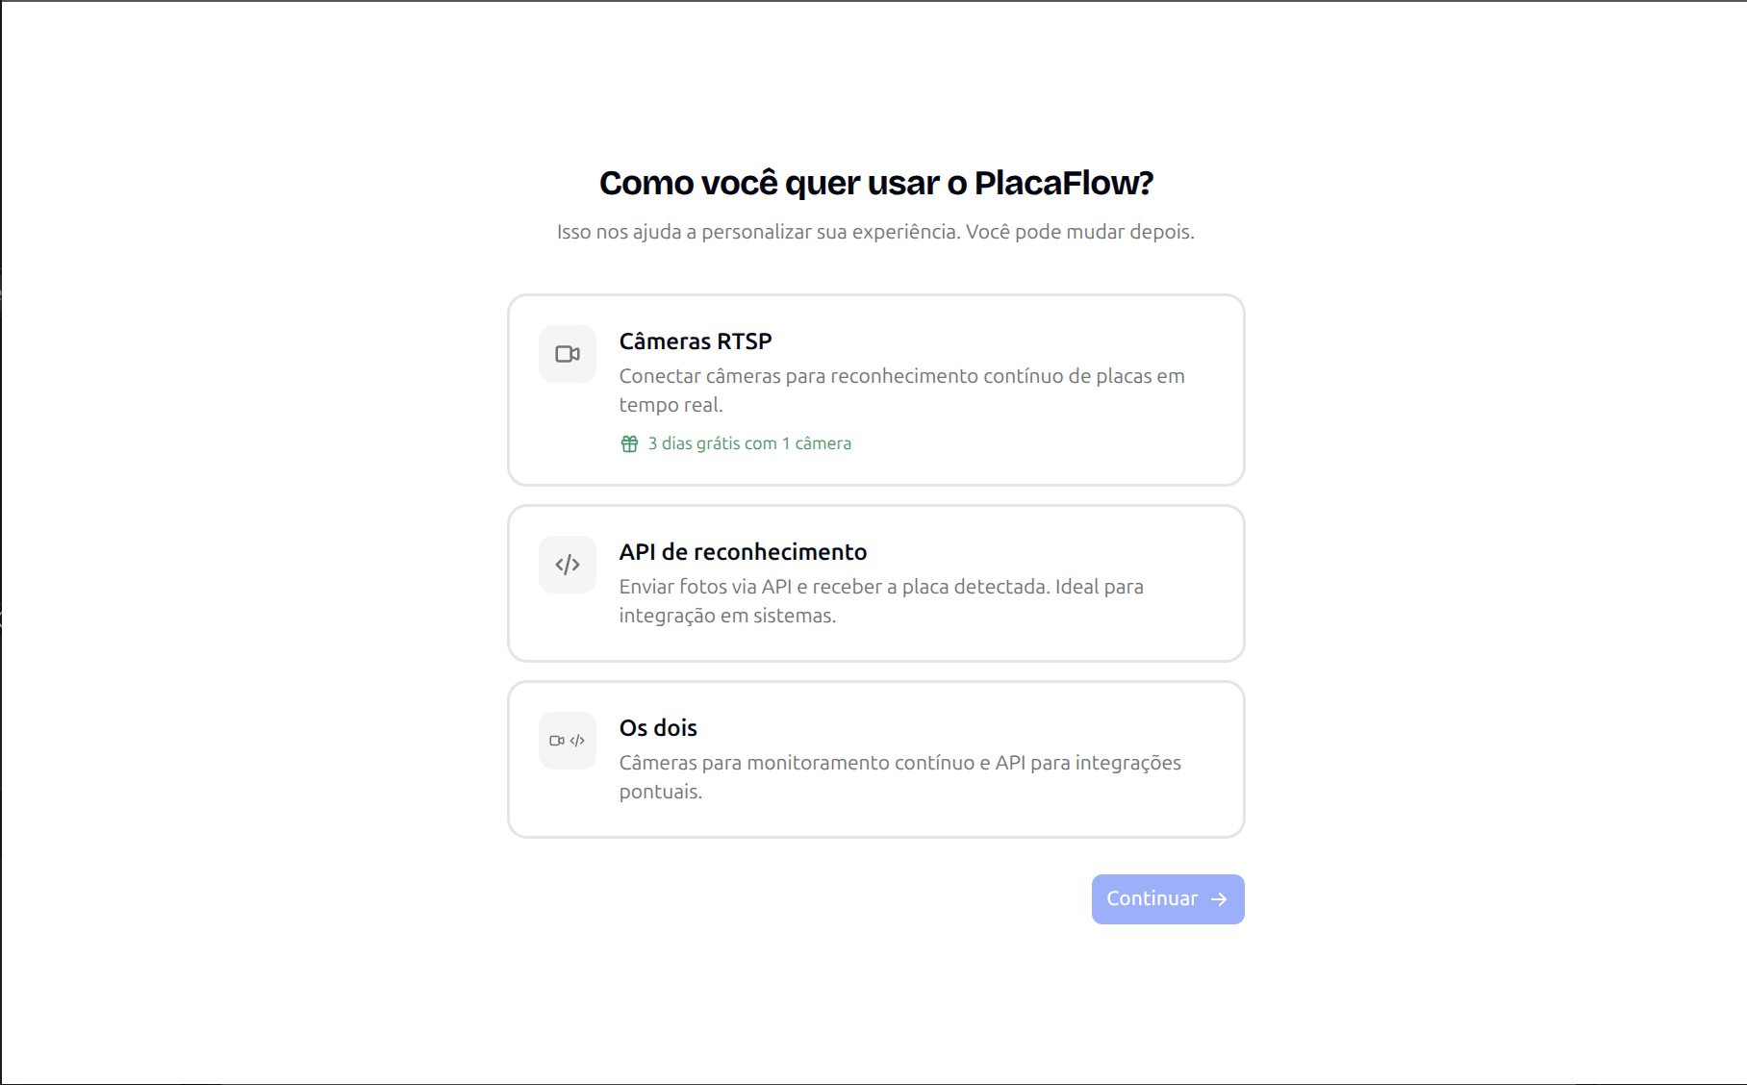Image resolution: width=1747 pixels, height=1085 pixels.
Task: Click the green gift icon
Action: pyautogui.click(x=629, y=443)
